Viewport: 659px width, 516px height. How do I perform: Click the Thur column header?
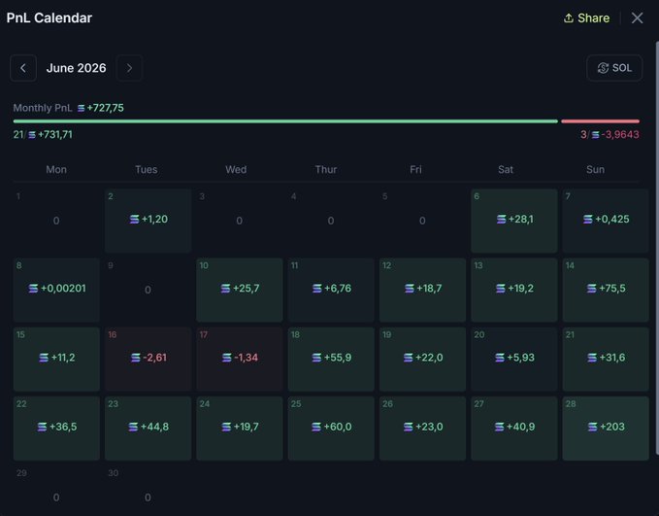click(326, 170)
